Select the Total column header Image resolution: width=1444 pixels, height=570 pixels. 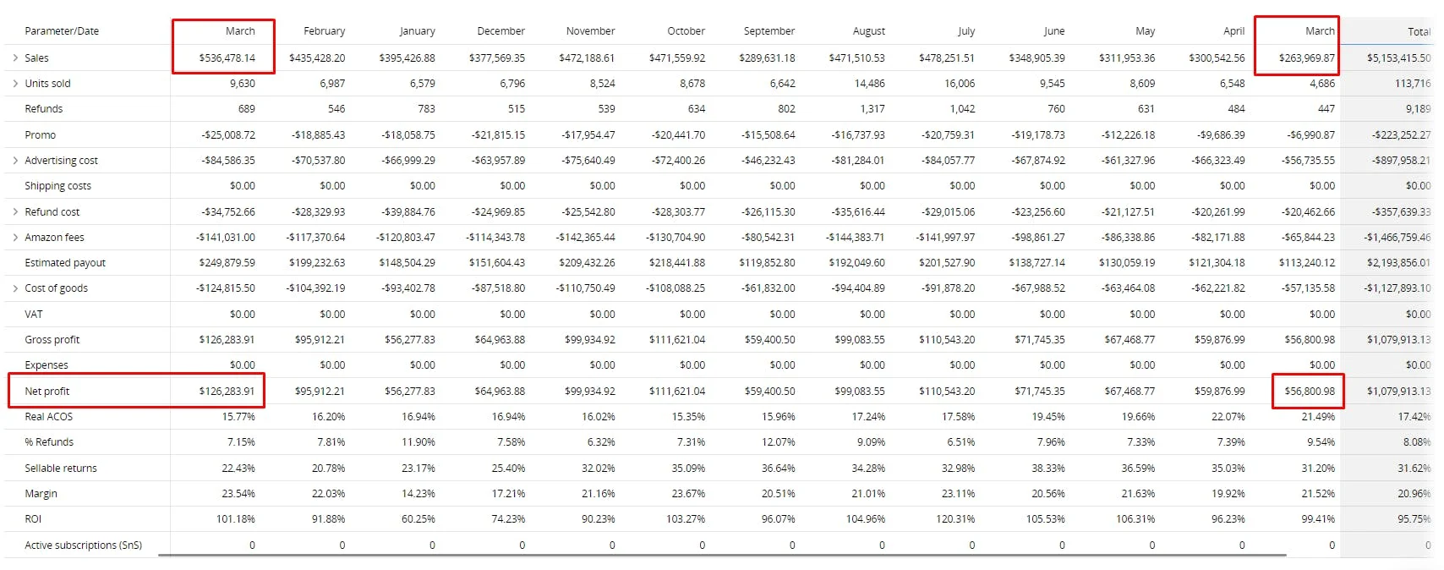1419,31
